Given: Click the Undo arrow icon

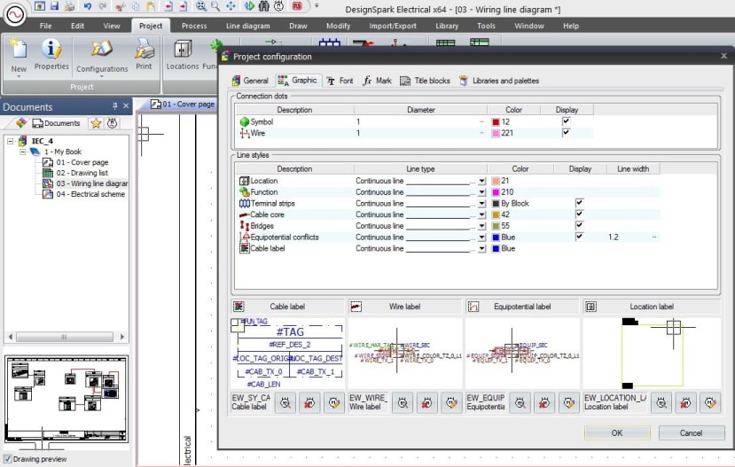Looking at the screenshot, I should click(x=87, y=6).
